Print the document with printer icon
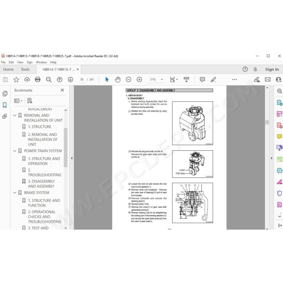The image size is (283, 283). point(38,79)
